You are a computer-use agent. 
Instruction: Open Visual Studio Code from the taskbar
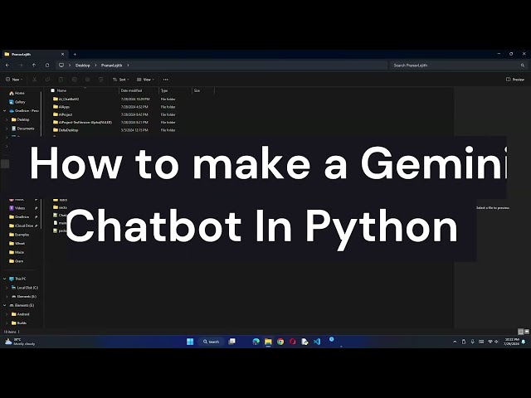point(317,342)
